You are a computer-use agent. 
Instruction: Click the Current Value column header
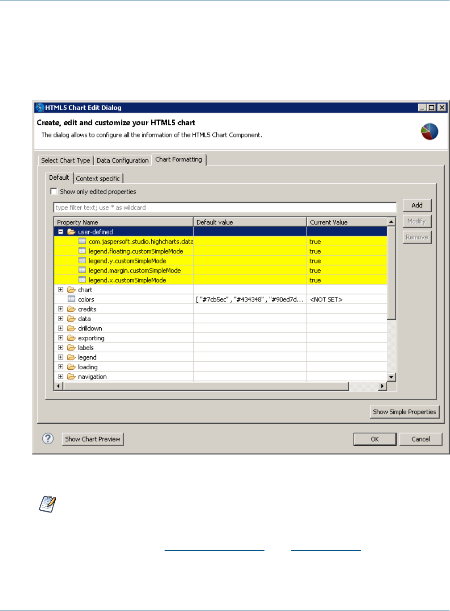(347, 222)
